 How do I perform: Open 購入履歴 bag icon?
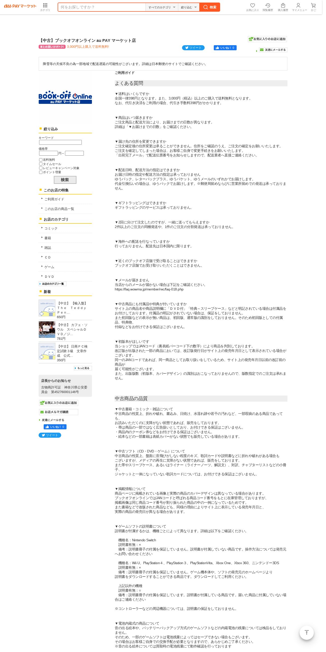click(x=283, y=7)
